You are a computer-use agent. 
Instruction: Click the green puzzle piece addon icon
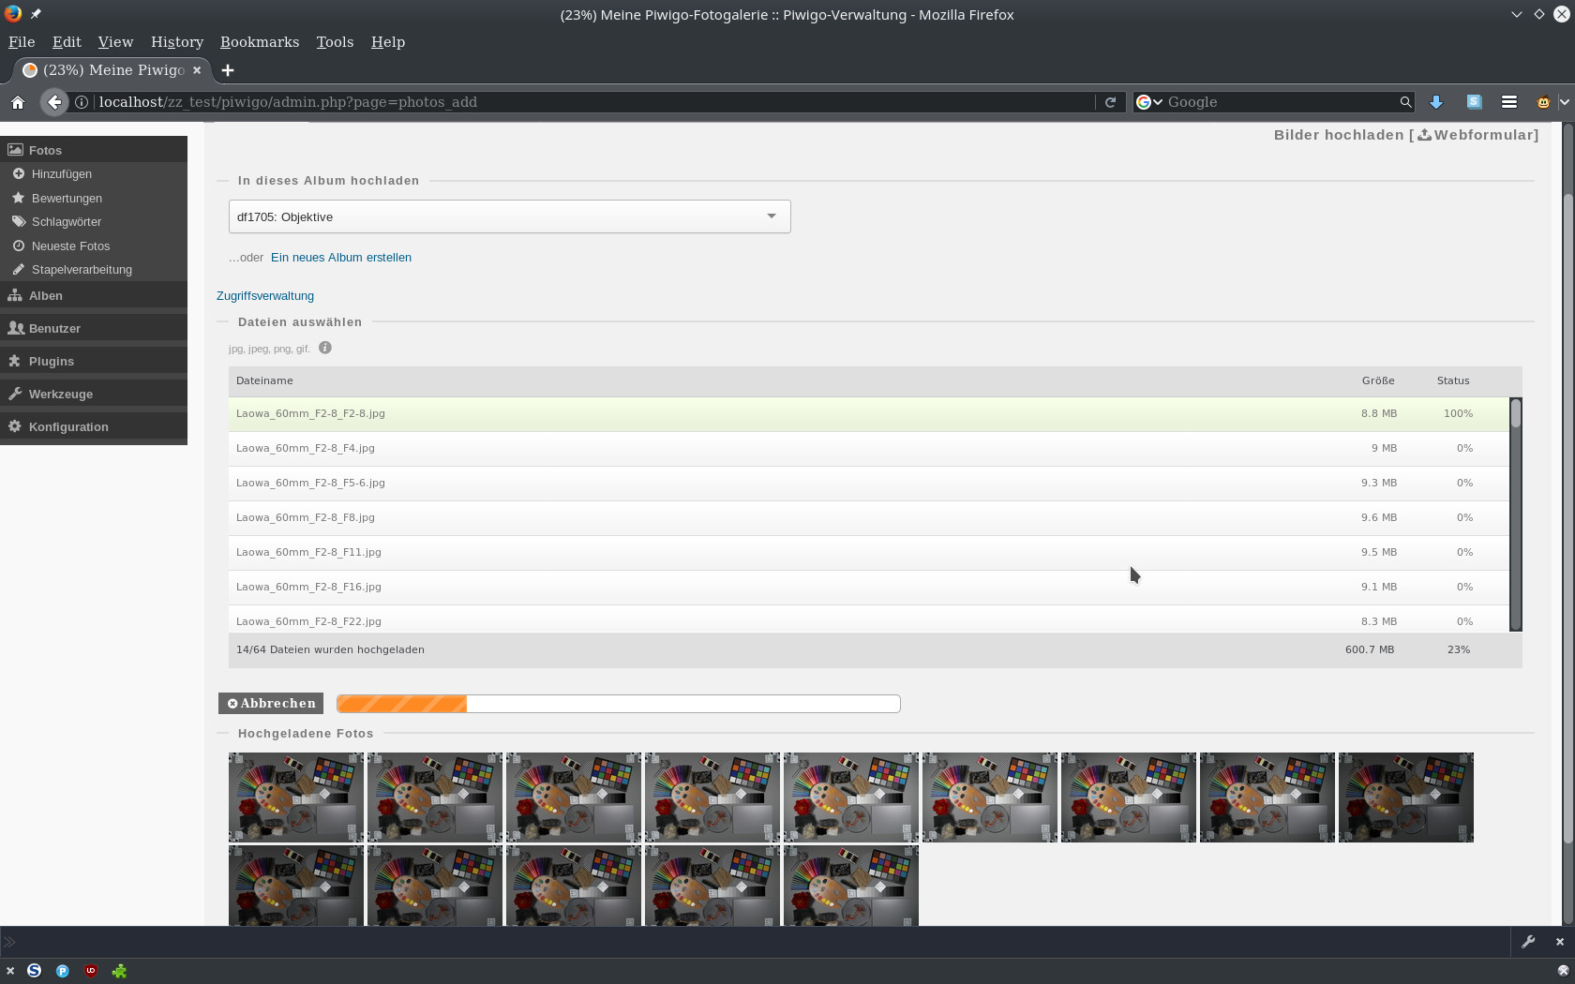pos(119,971)
